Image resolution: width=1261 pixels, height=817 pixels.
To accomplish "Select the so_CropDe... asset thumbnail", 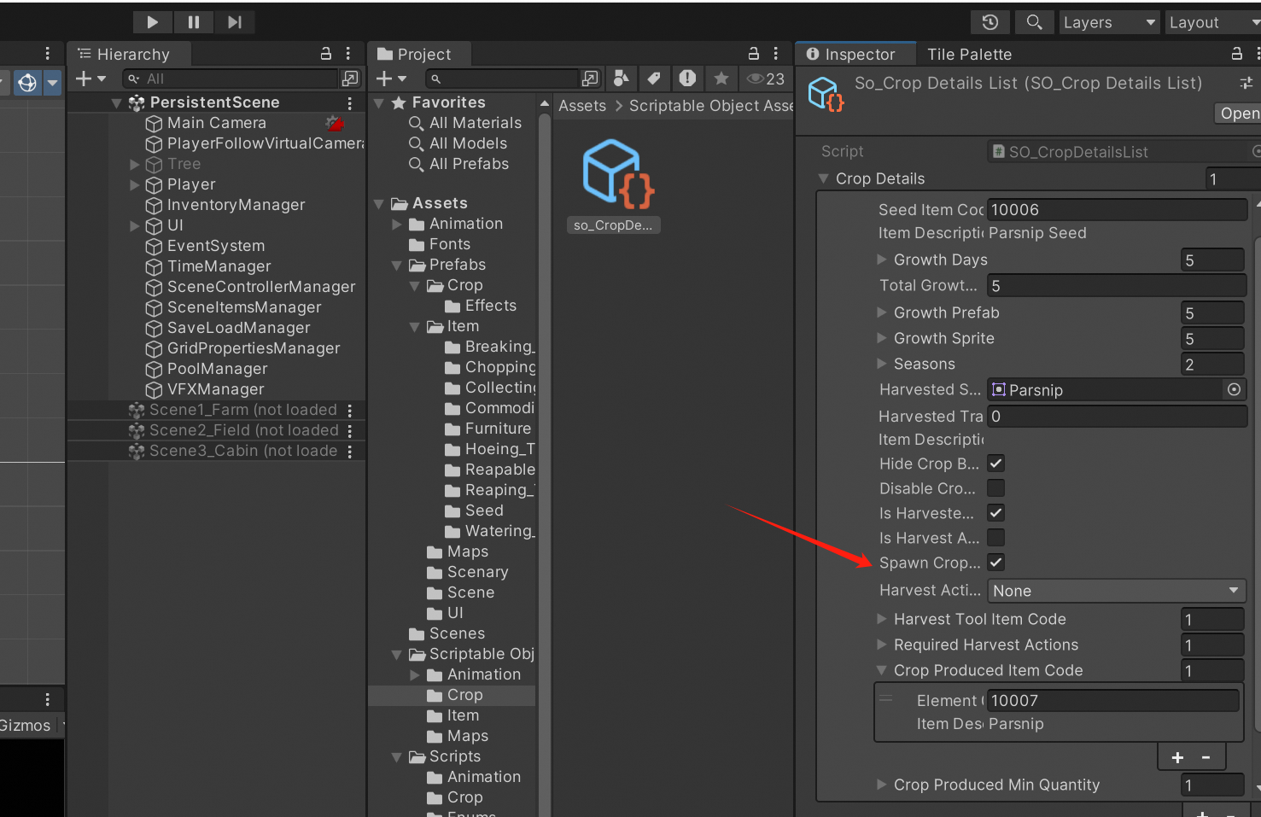I will [x=613, y=185].
